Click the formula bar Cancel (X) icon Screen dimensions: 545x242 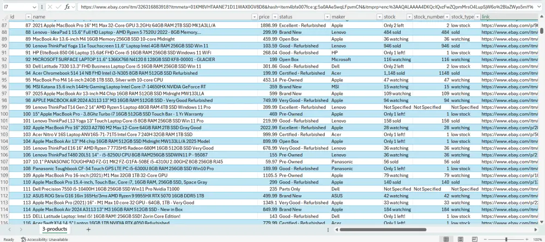coord(50,7)
